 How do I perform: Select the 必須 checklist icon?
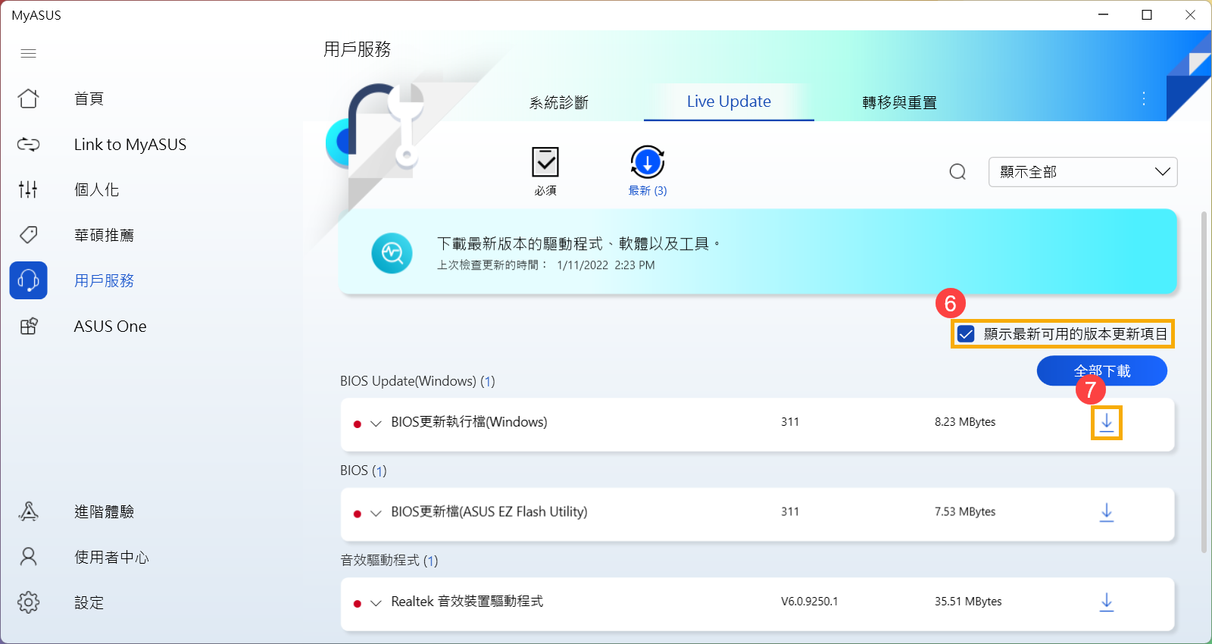tap(545, 162)
